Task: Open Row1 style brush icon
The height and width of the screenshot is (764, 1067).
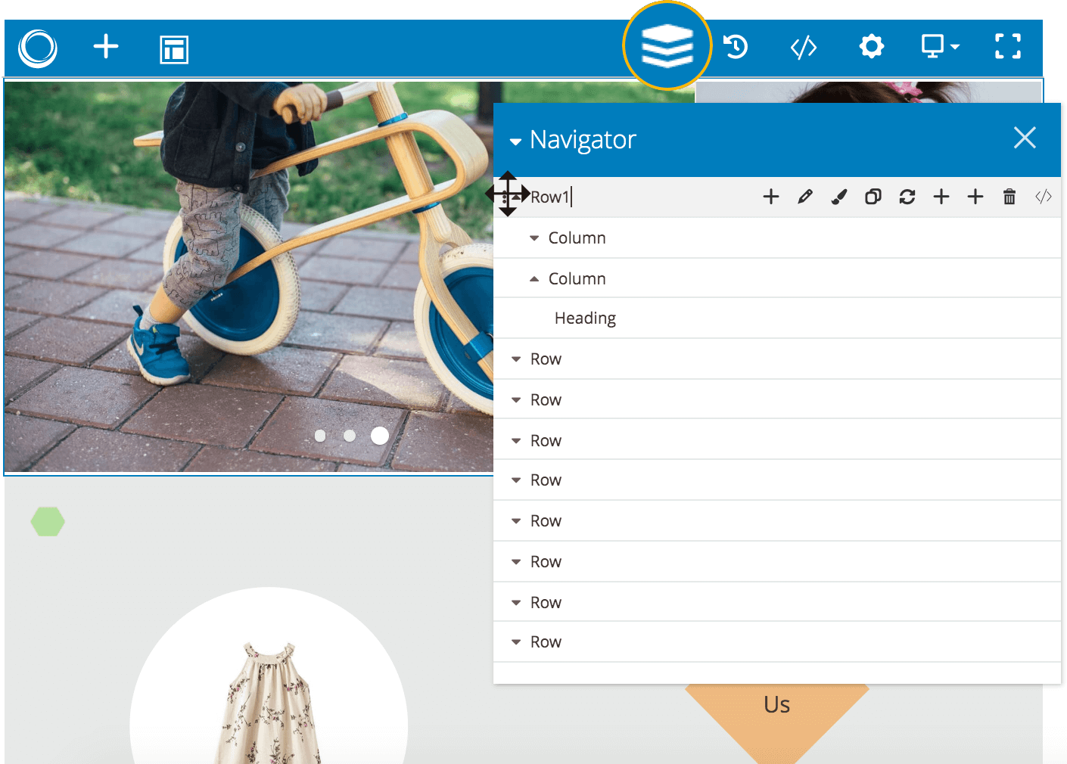Action: point(839,197)
